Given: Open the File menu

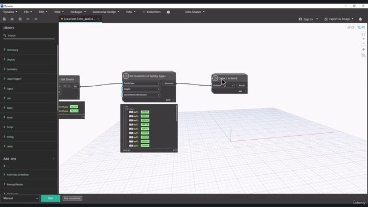Looking at the screenshot, I should [28, 11].
